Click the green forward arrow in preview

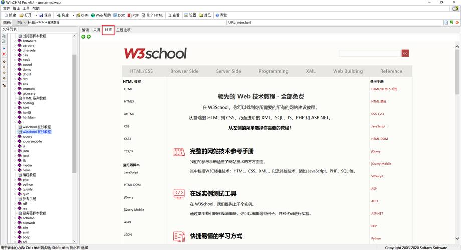click(x=89, y=37)
